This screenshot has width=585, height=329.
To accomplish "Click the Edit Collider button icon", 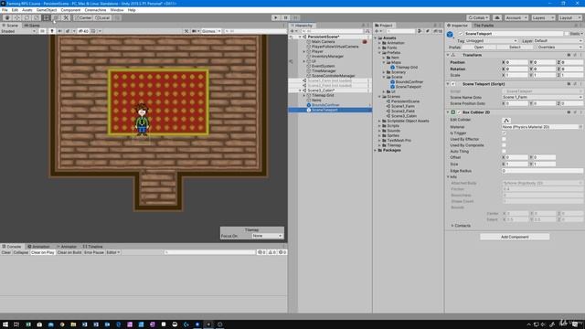I will 506,120.
